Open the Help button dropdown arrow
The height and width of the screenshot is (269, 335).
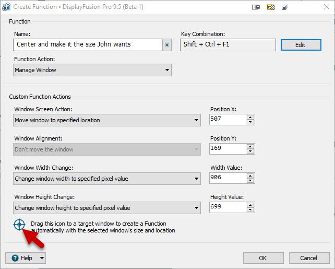coord(42,258)
